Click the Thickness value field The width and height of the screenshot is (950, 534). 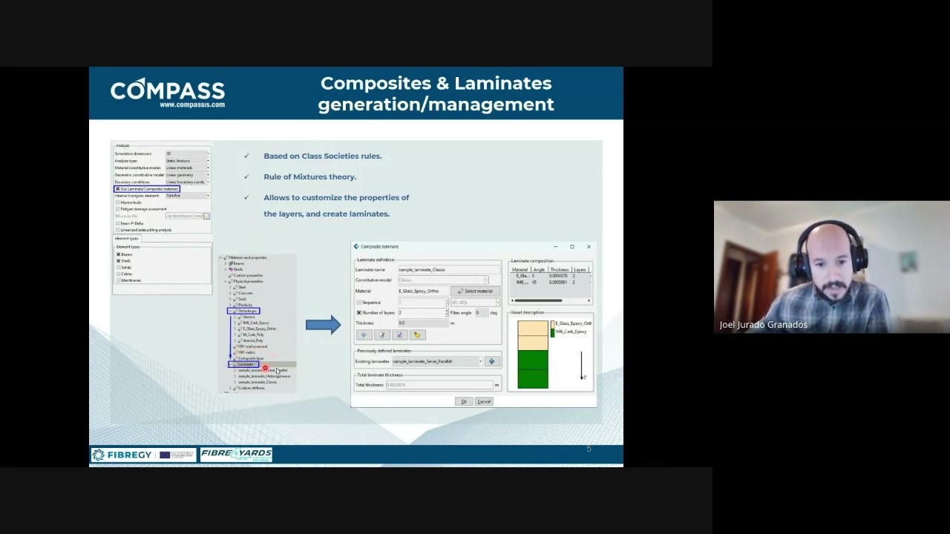[x=424, y=323]
